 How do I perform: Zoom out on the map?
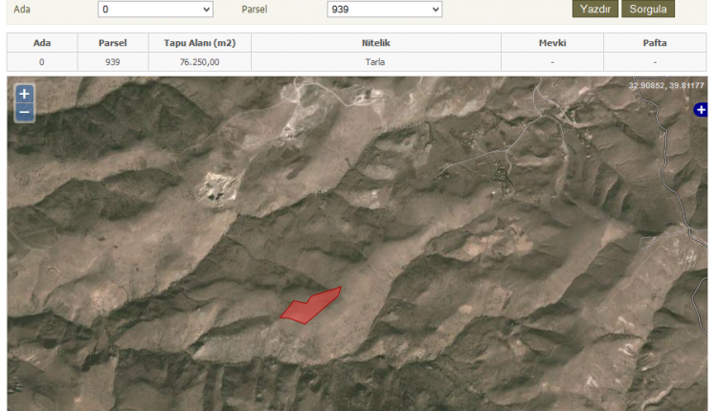coord(24,112)
